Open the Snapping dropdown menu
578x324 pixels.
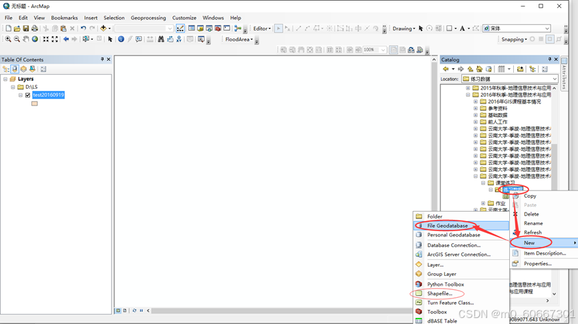[514, 39]
